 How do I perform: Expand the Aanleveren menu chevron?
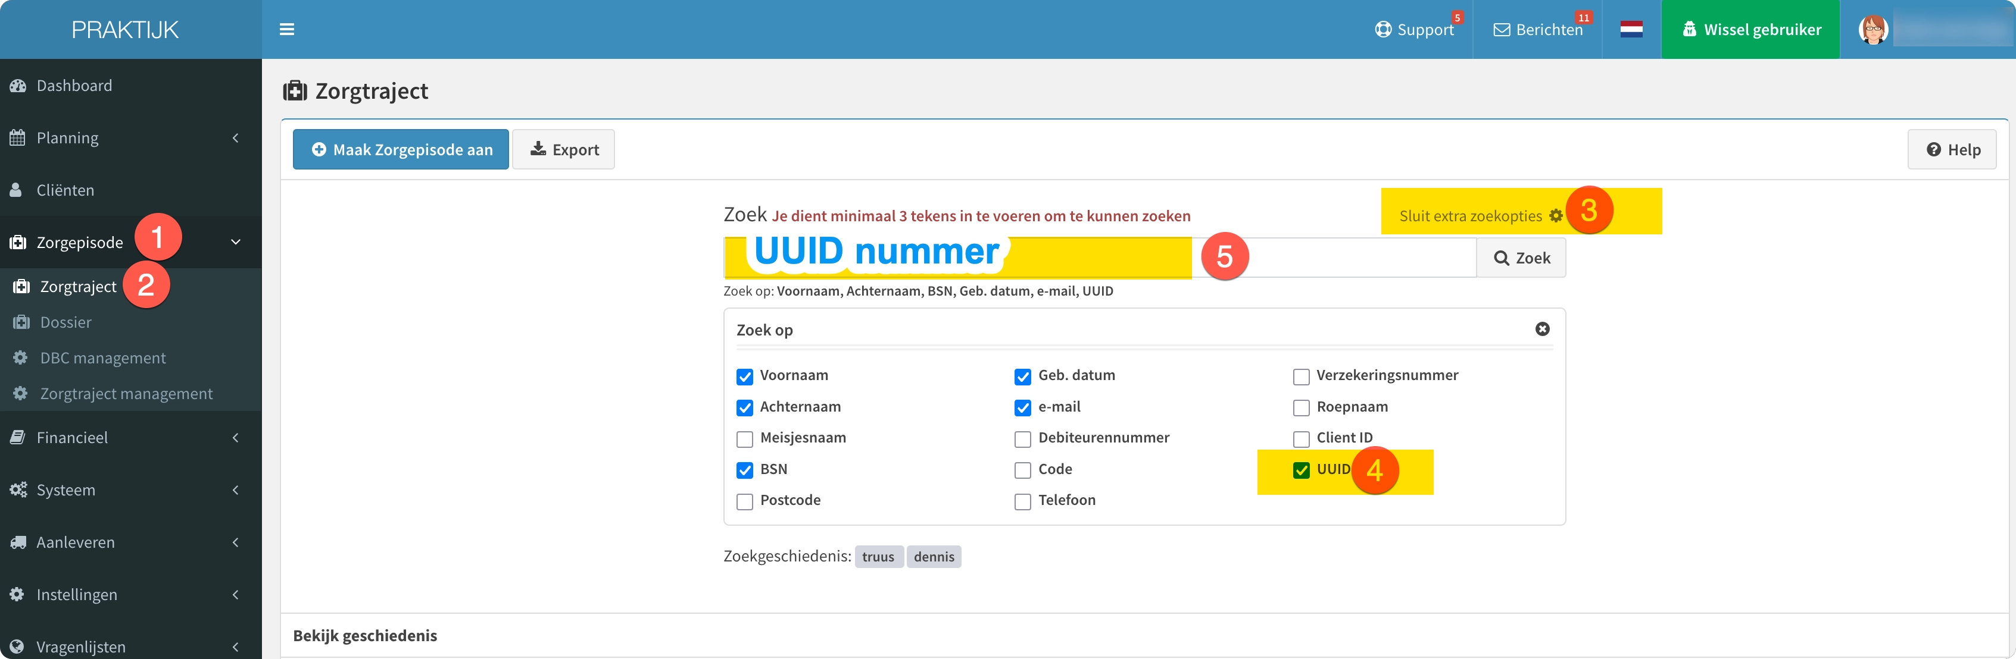click(236, 542)
